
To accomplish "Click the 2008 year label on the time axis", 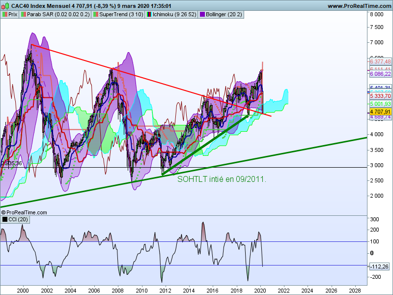I will (117, 291).
